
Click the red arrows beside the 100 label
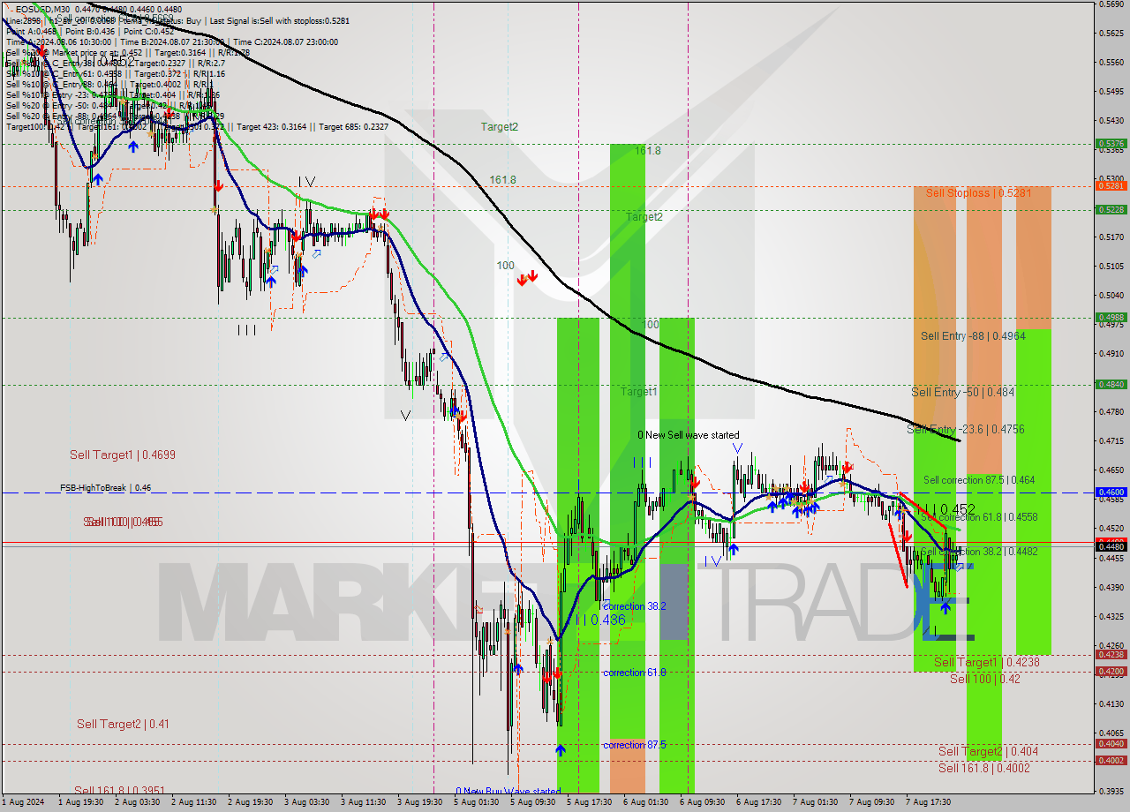(527, 279)
